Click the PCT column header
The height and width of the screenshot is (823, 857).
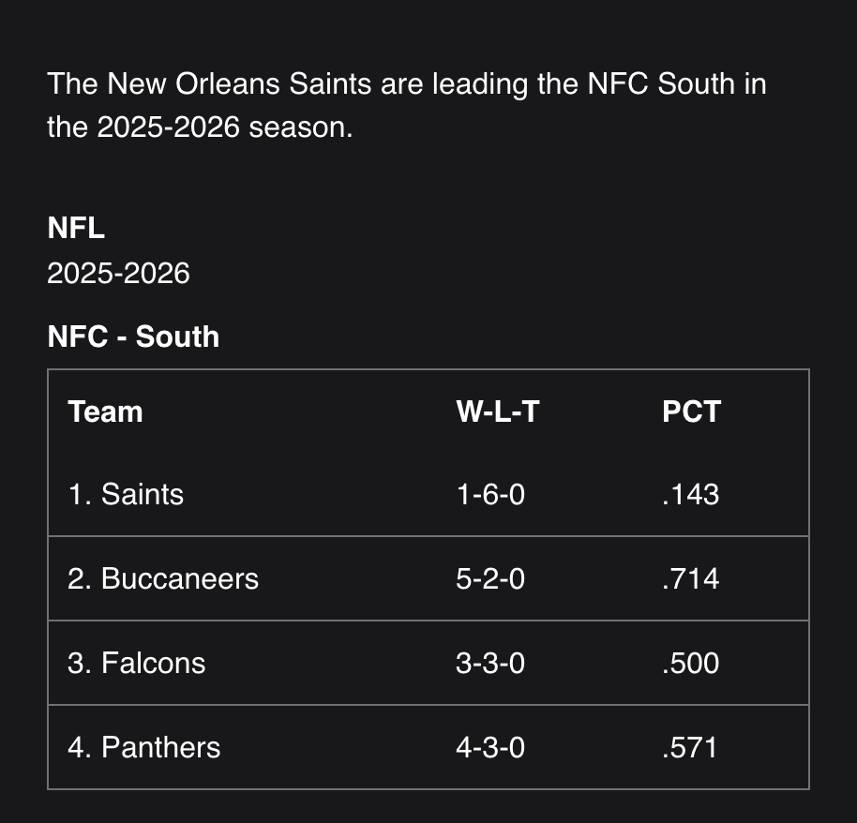[x=691, y=411]
